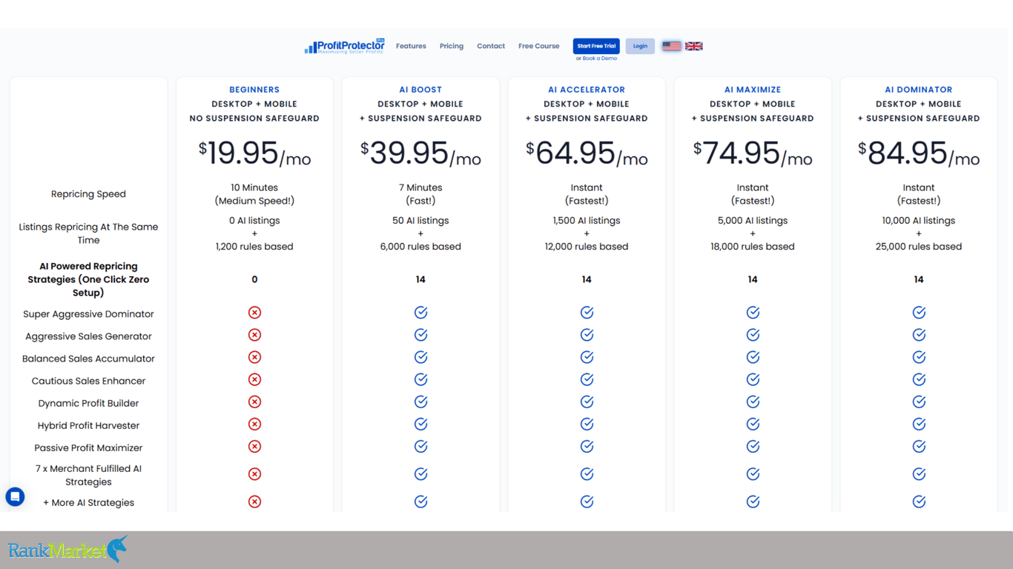This screenshot has height=569, width=1013.
Task: Click the $64.95/mo price
Action: click(x=587, y=153)
